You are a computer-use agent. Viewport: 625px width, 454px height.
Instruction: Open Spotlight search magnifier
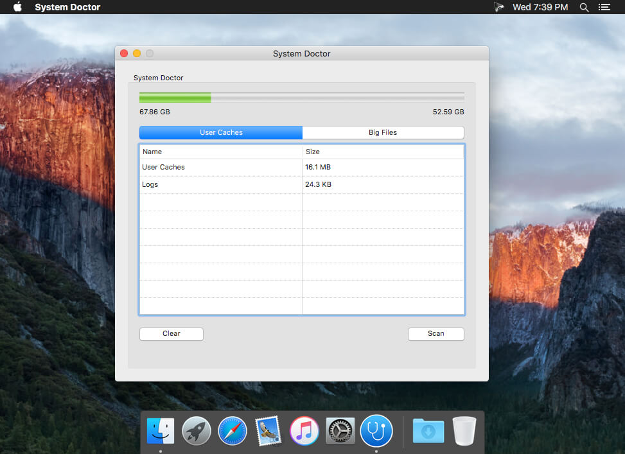pyautogui.click(x=584, y=7)
